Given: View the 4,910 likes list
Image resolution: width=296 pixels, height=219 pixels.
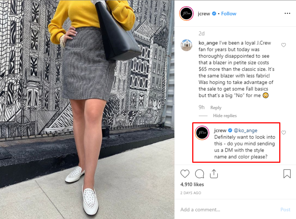Looking at the screenshot, I should (192, 184).
